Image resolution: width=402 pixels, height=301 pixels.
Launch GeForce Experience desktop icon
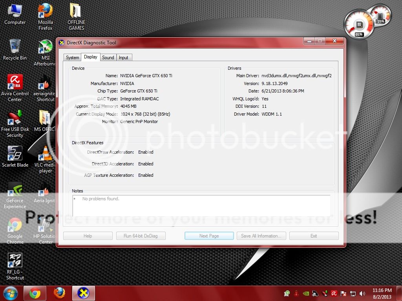pyautogui.click(x=15, y=196)
